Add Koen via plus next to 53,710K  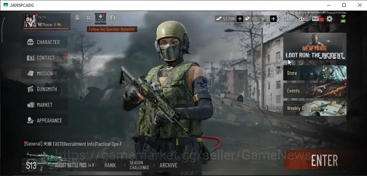(x=240, y=19)
